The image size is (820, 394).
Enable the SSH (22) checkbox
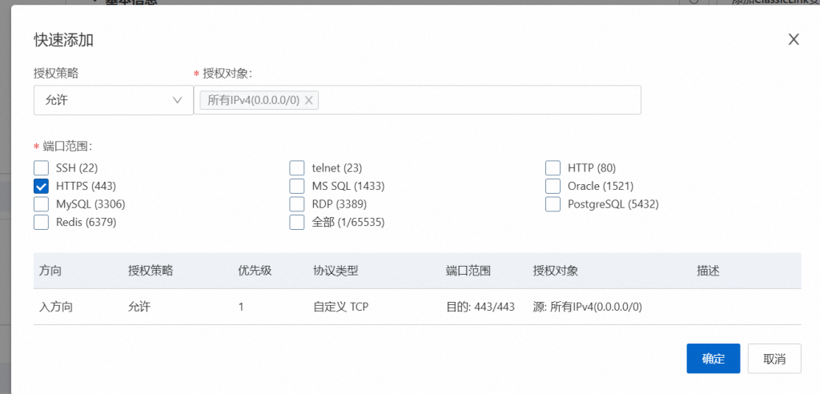point(42,168)
